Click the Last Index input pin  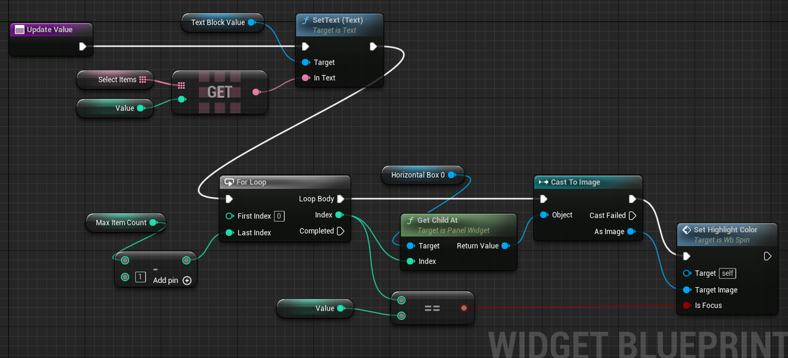(229, 233)
